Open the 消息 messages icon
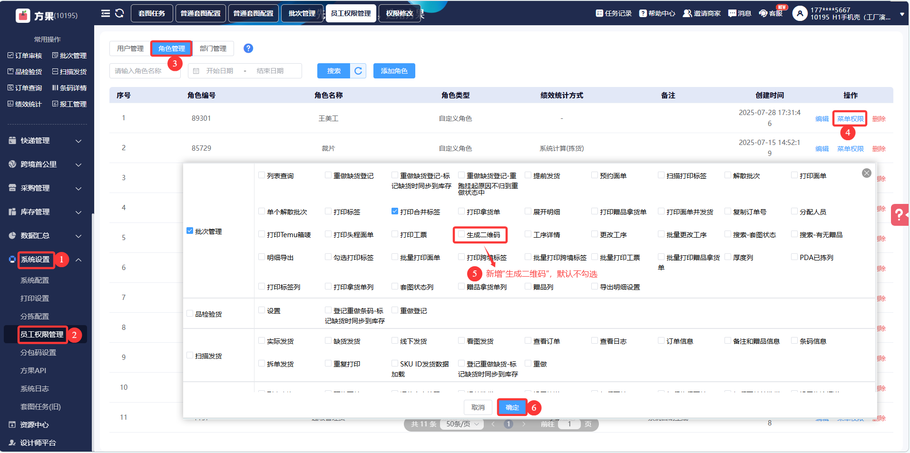 pos(732,13)
